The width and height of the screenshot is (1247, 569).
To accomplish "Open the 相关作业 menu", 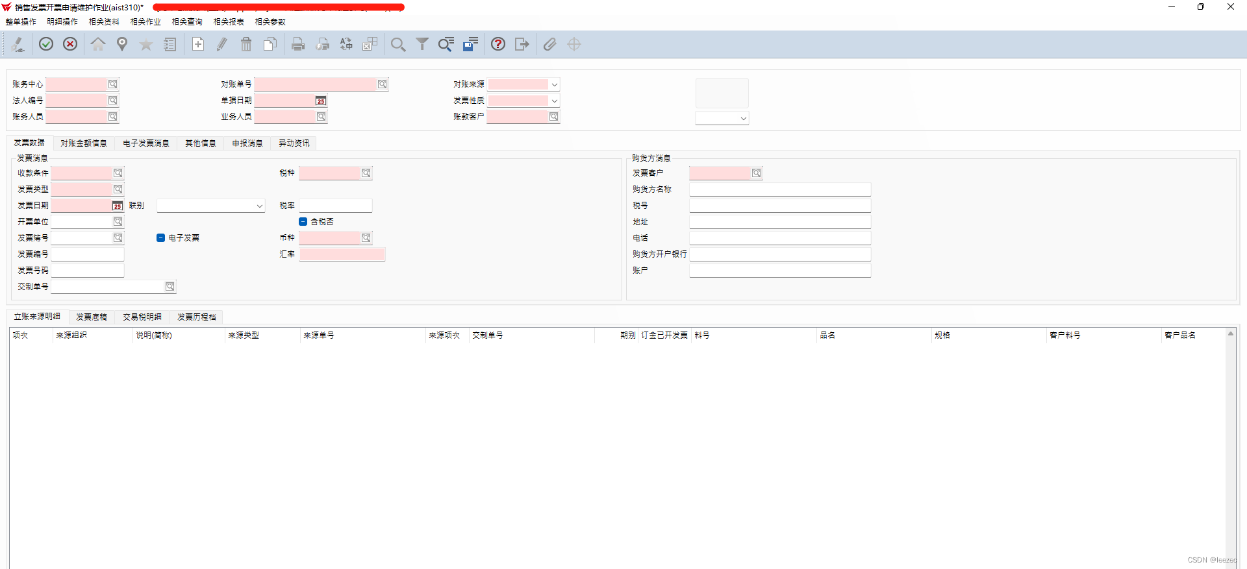I will click(145, 22).
